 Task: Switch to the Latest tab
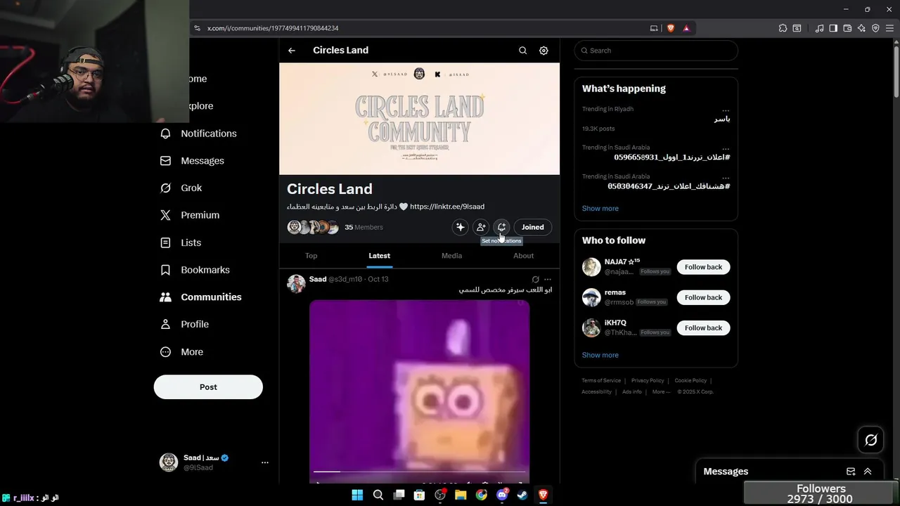coord(379,256)
